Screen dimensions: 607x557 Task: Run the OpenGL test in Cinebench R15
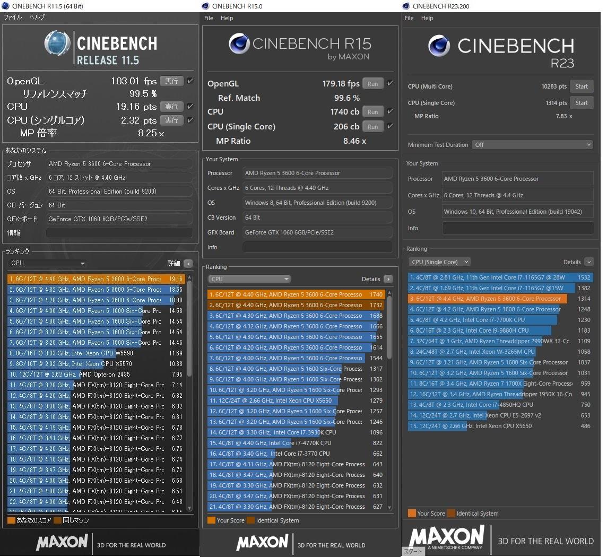373,84
